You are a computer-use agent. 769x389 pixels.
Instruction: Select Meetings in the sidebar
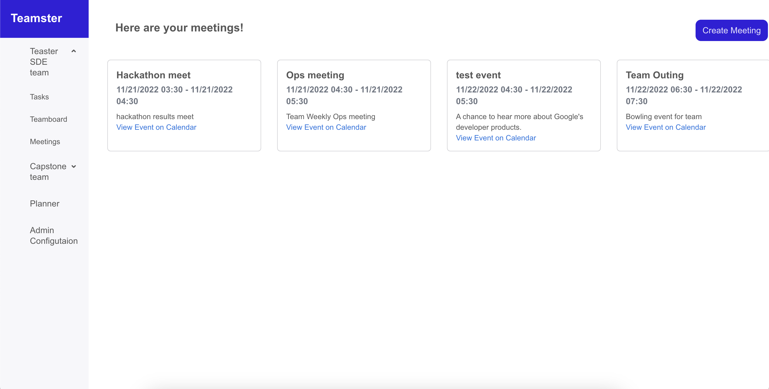point(45,141)
